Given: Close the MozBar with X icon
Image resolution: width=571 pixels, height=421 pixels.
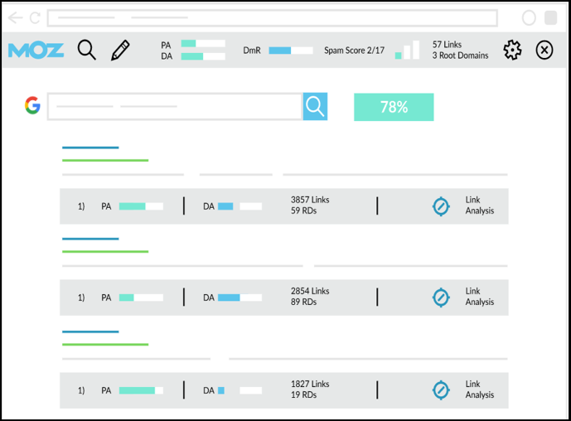Looking at the screenshot, I should coord(544,51).
